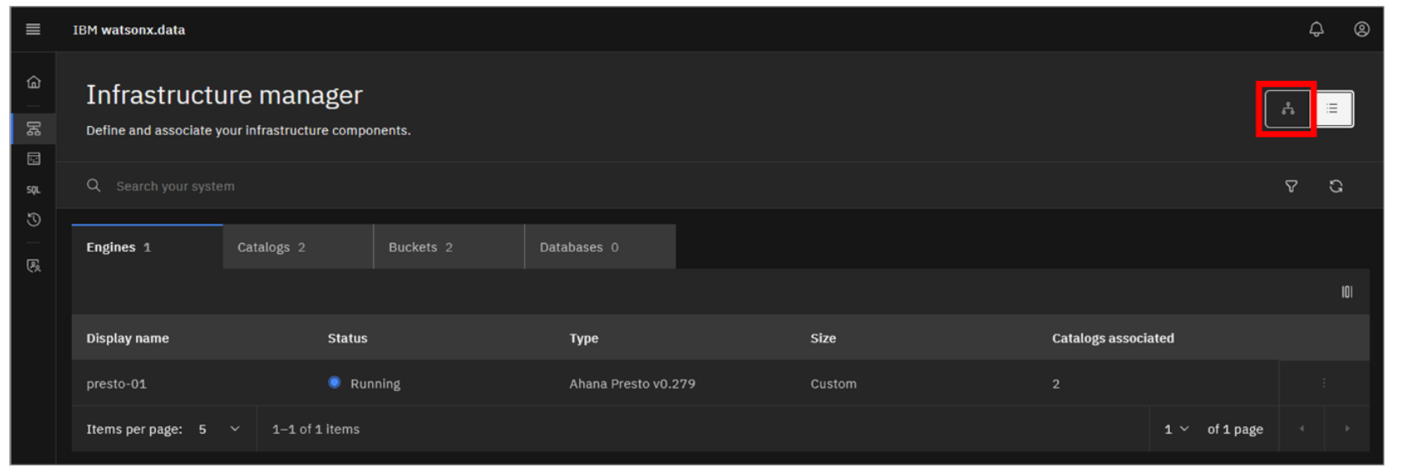Sort by Status column header
The image size is (1402, 474).
point(347,338)
